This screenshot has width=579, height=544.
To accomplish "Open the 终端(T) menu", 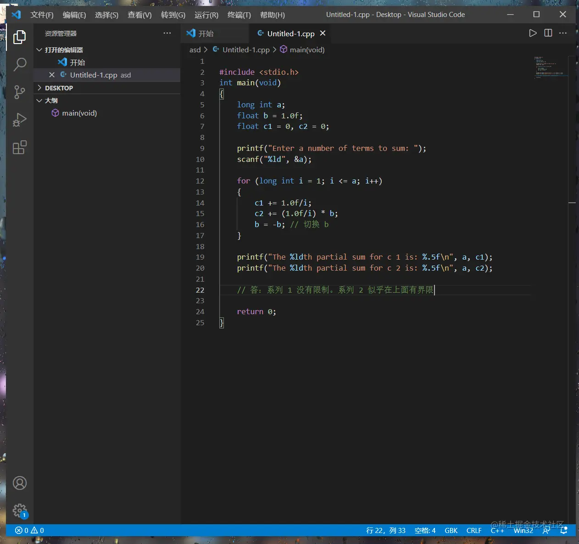I will 239,15.
